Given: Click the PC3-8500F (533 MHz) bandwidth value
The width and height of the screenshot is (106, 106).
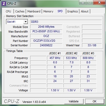Looking at the screenshot, I should coord(46,31).
